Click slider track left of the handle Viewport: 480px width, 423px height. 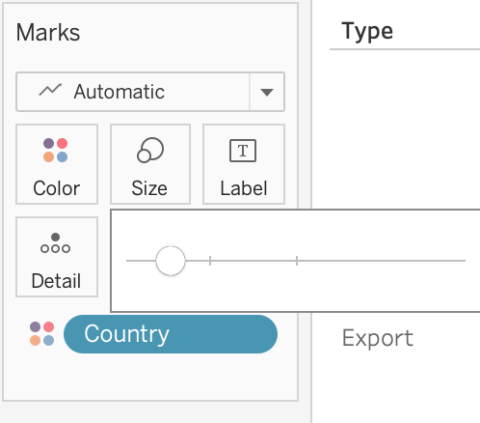tap(141, 261)
